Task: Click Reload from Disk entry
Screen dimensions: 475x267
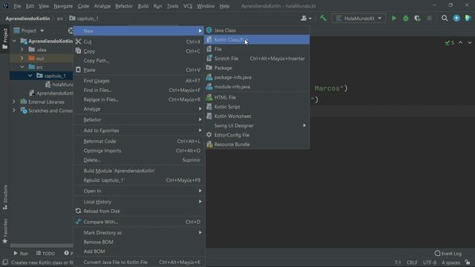Action: pos(139,211)
